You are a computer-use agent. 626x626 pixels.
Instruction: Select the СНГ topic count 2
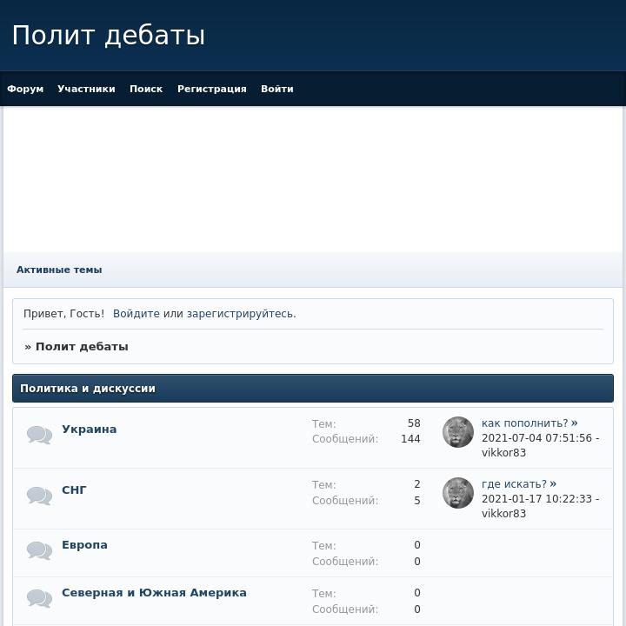tap(417, 484)
